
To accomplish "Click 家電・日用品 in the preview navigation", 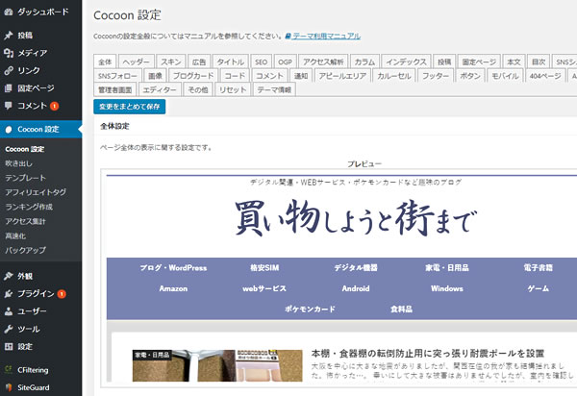I will (x=447, y=267).
